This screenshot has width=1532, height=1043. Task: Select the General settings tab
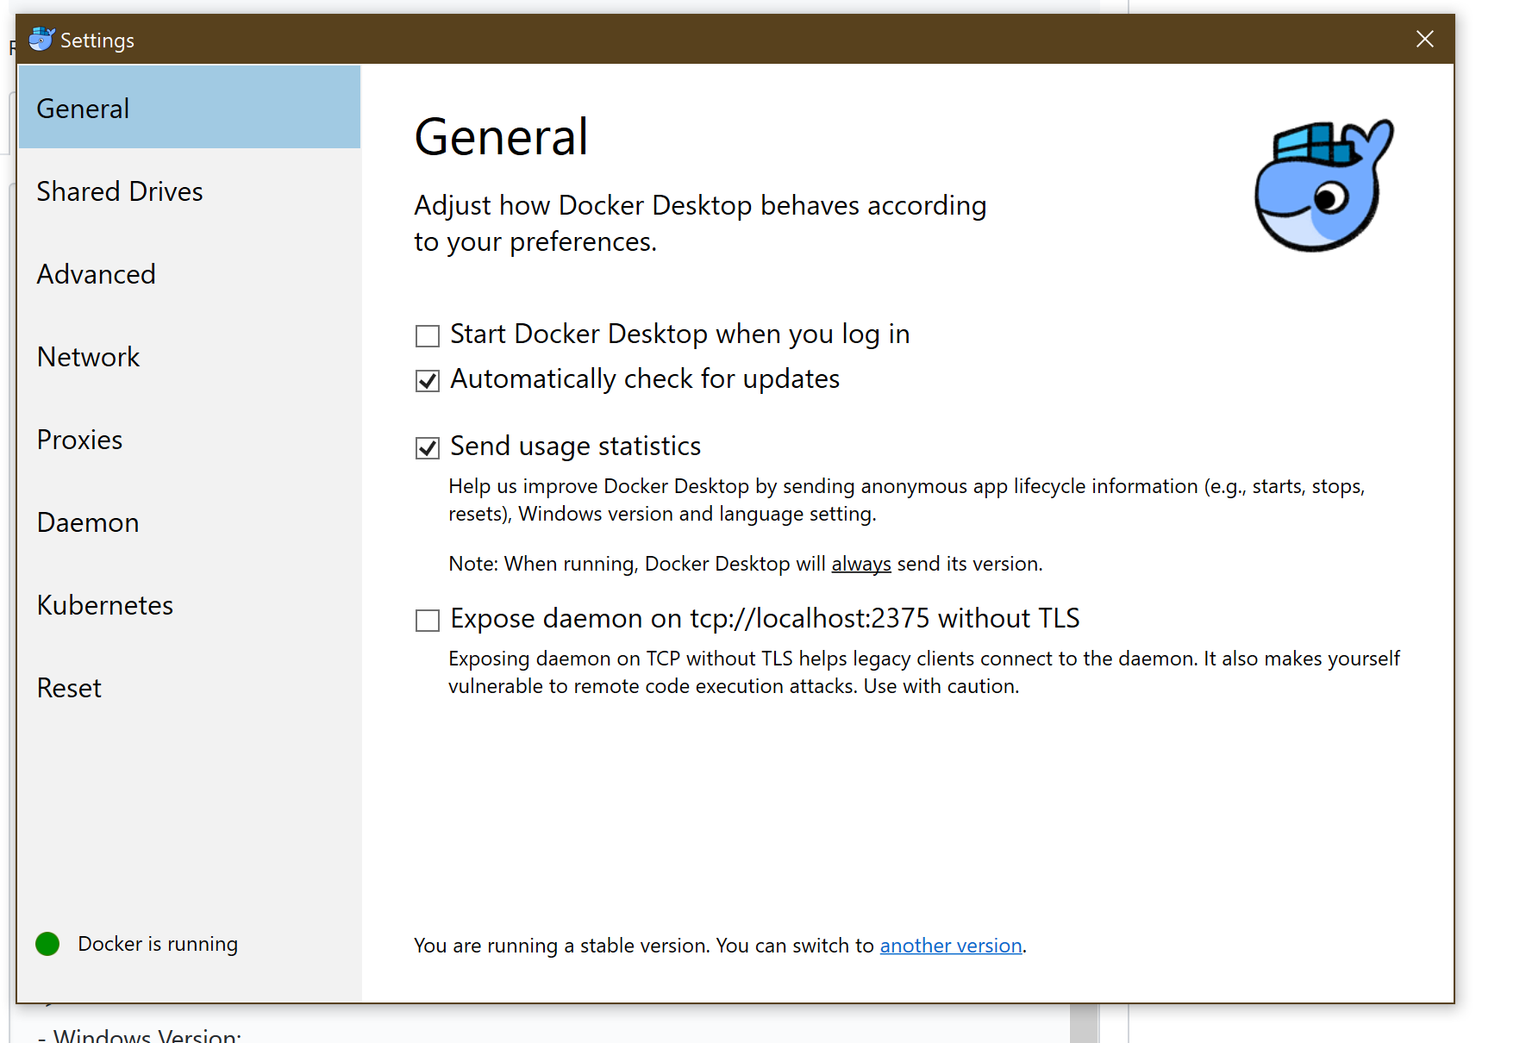point(190,108)
